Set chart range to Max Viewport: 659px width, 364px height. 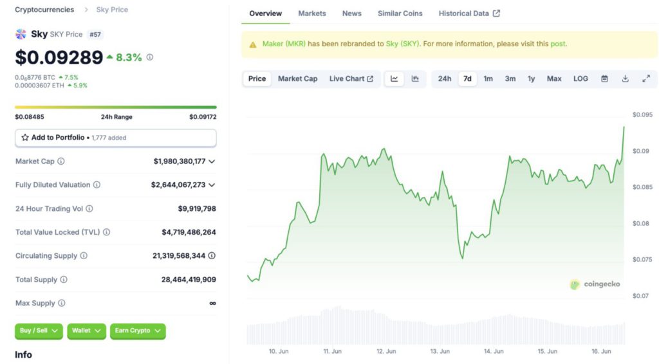click(554, 78)
